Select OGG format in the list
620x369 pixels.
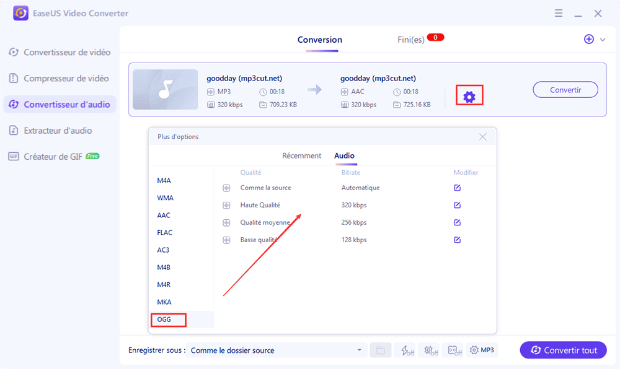[164, 319]
